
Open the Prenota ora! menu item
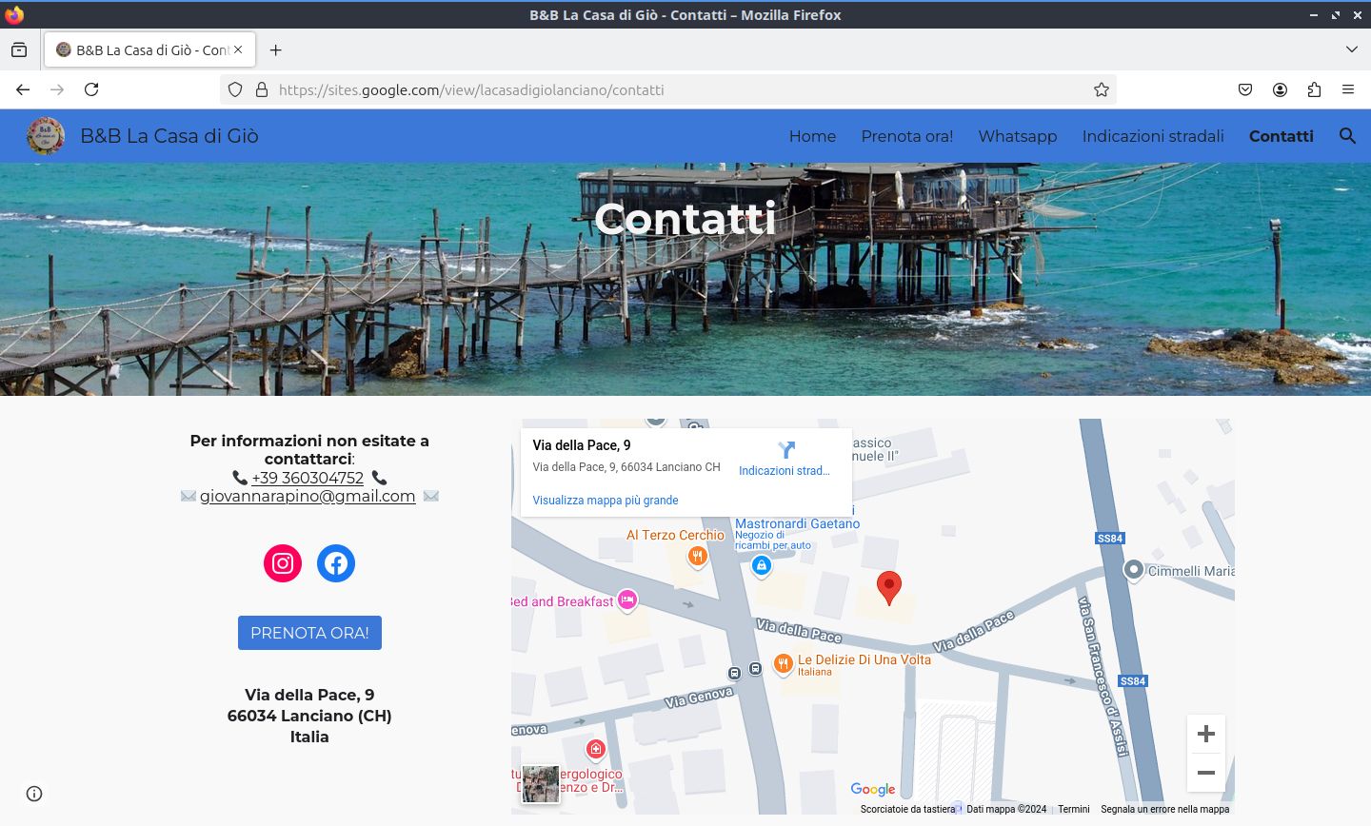pos(907,136)
